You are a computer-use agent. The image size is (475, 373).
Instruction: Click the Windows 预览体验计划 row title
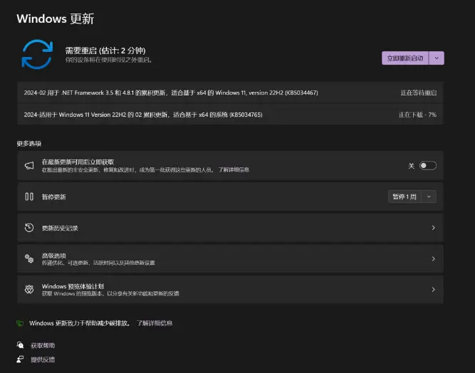pos(73,286)
